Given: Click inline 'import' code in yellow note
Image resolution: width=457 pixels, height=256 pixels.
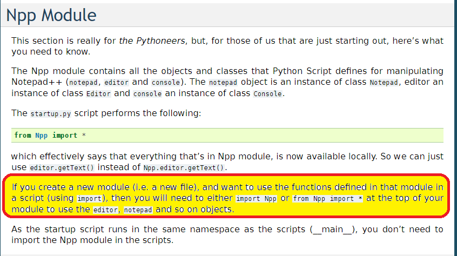Looking at the screenshot, I should click(x=89, y=199).
